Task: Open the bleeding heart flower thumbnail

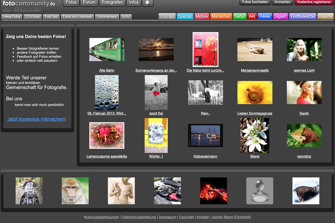Action: [107, 135]
